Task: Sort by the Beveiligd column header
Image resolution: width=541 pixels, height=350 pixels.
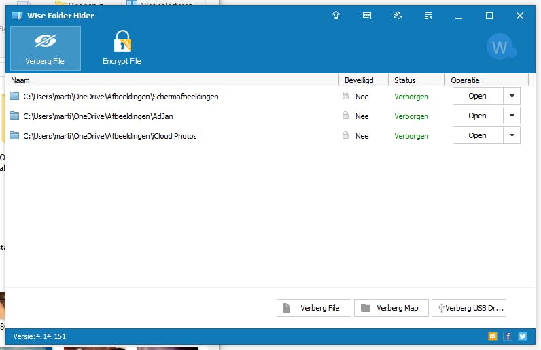Action: (364, 80)
